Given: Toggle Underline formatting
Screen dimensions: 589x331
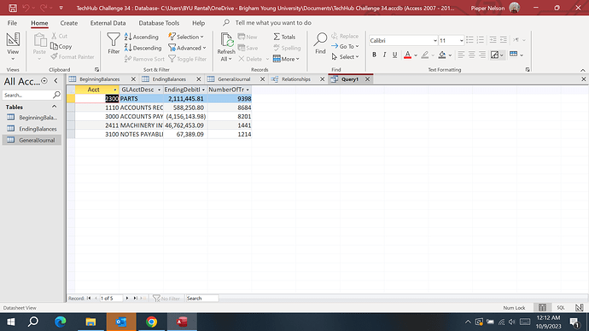Looking at the screenshot, I should tap(394, 55).
